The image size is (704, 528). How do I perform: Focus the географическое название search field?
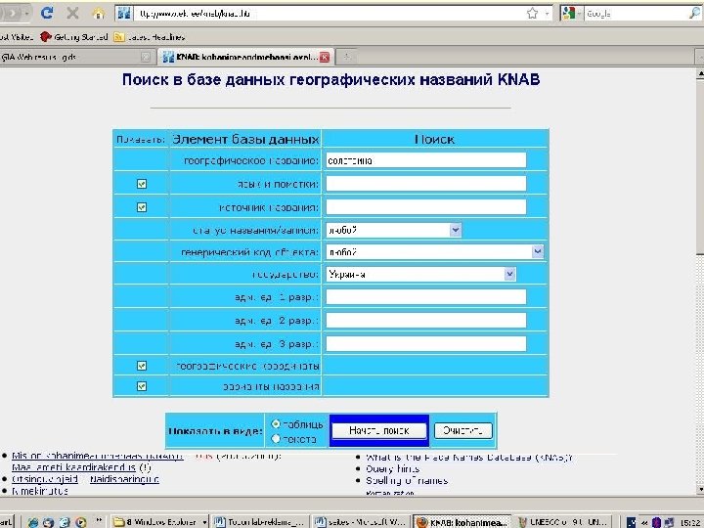point(425,160)
